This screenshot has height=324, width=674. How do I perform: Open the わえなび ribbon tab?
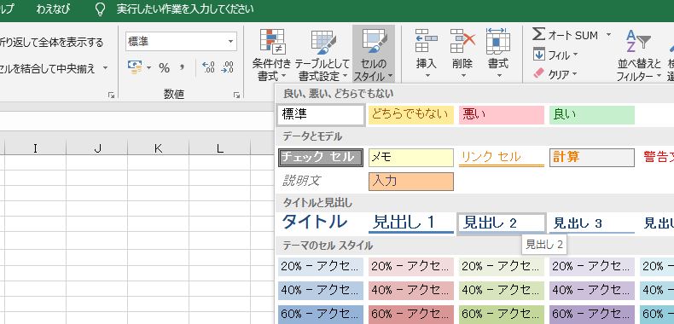pyautogui.click(x=53, y=9)
